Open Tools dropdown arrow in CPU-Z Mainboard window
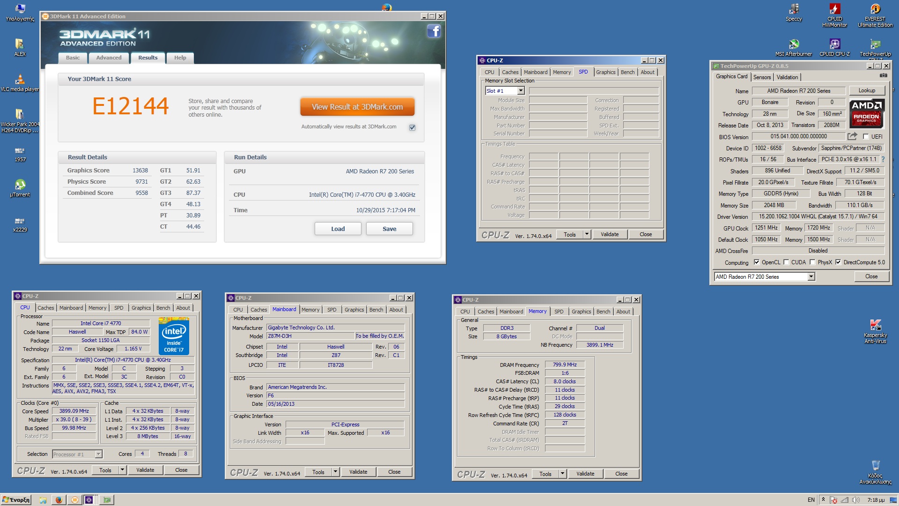The height and width of the screenshot is (506, 899). coord(335,472)
